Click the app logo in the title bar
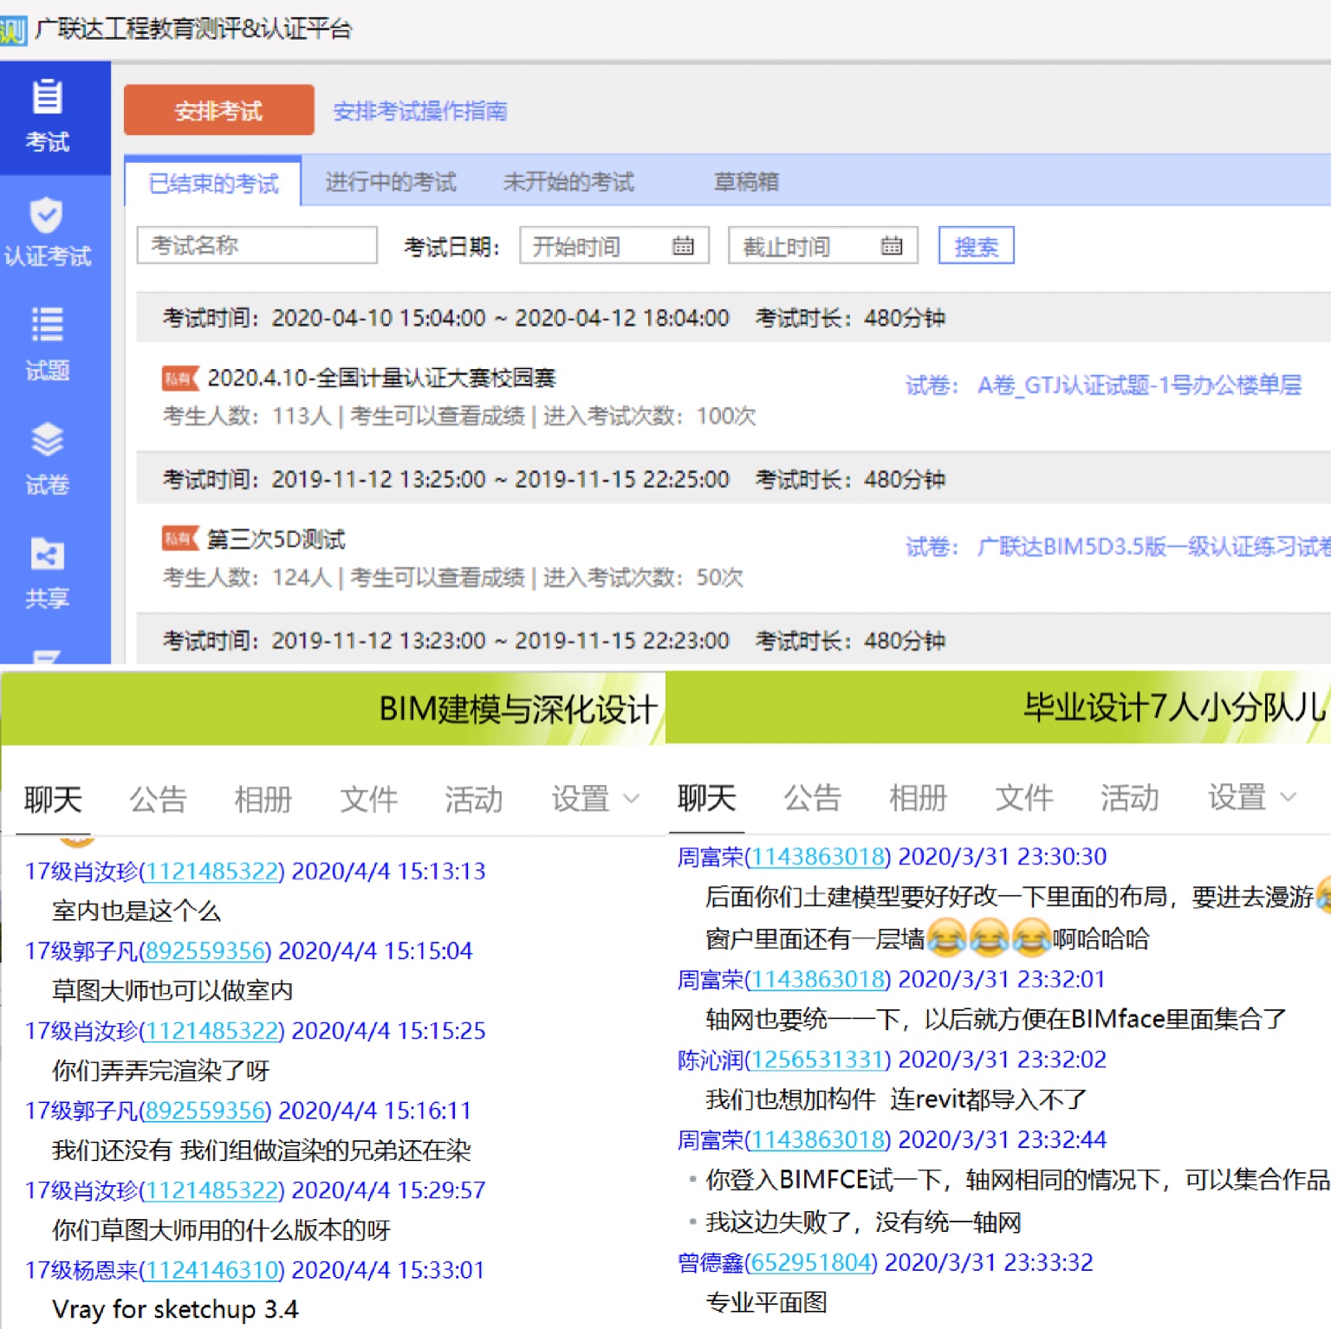Image resolution: width=1331 pixels, height=1329 pixels. (x=13, y=30)
